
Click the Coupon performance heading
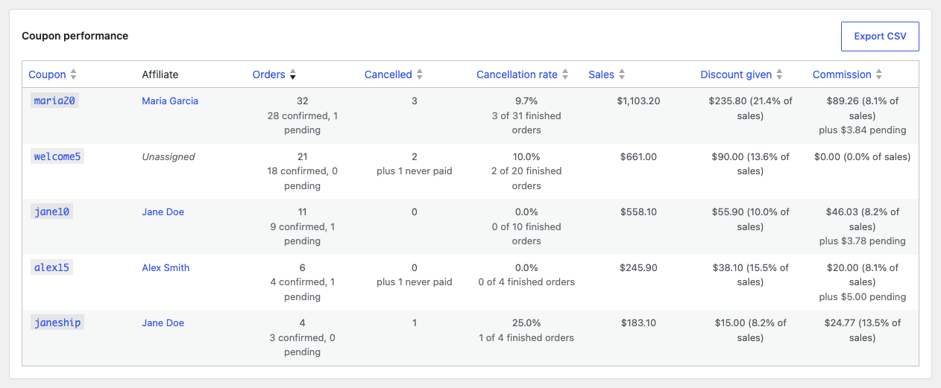click(75, 36)
